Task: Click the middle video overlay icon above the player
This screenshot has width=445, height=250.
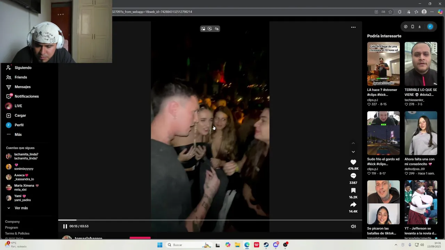Action: click(x=210, y=29)
